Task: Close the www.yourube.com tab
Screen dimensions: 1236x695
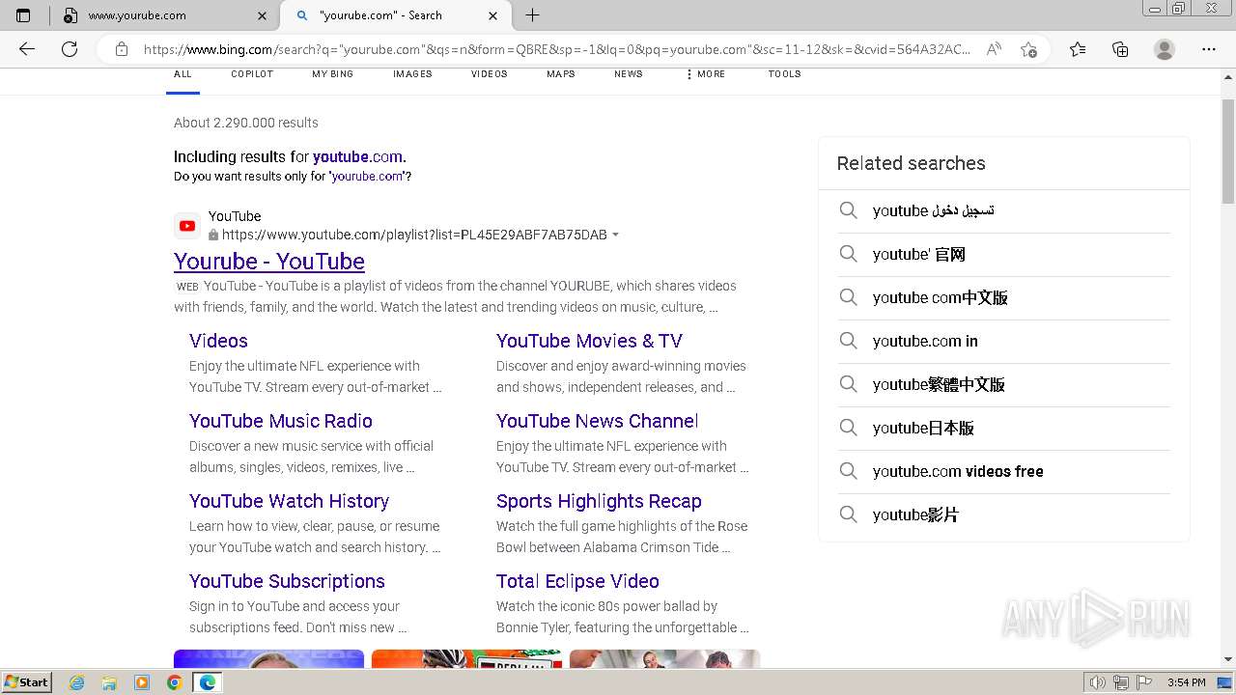Action: [263, 15]
